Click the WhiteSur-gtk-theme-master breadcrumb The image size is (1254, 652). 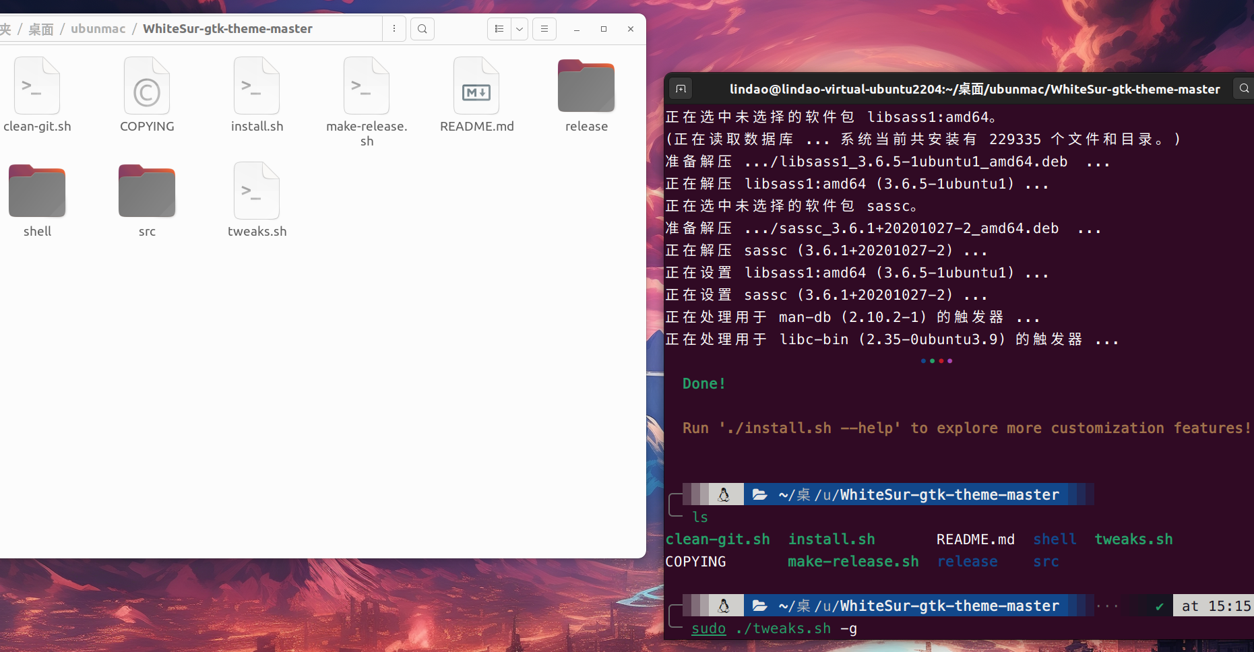point(228,29)
